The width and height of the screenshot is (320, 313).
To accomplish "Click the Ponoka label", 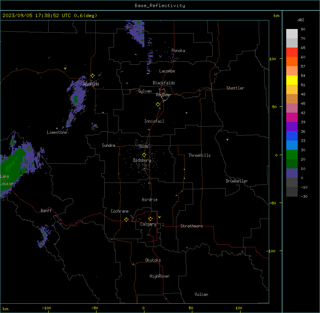I will [178, 51].
